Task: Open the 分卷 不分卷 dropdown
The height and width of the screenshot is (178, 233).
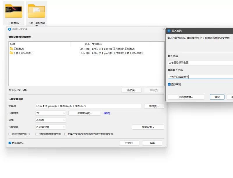Action: 51,120
